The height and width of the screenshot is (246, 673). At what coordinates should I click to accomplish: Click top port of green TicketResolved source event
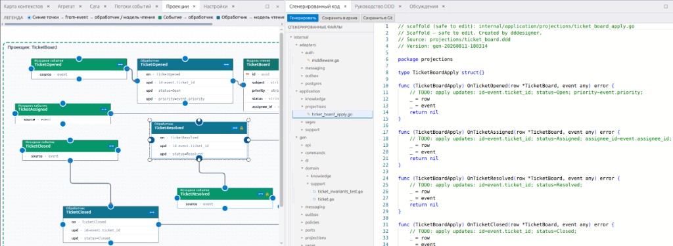pos(225,187)
